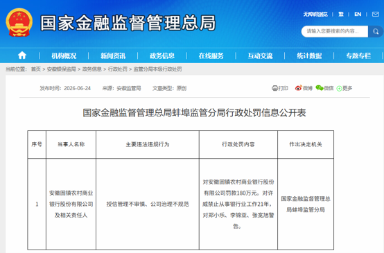Click the search magnifier button
The width and height of the screenshot is (384, 253).
[376, 31]
